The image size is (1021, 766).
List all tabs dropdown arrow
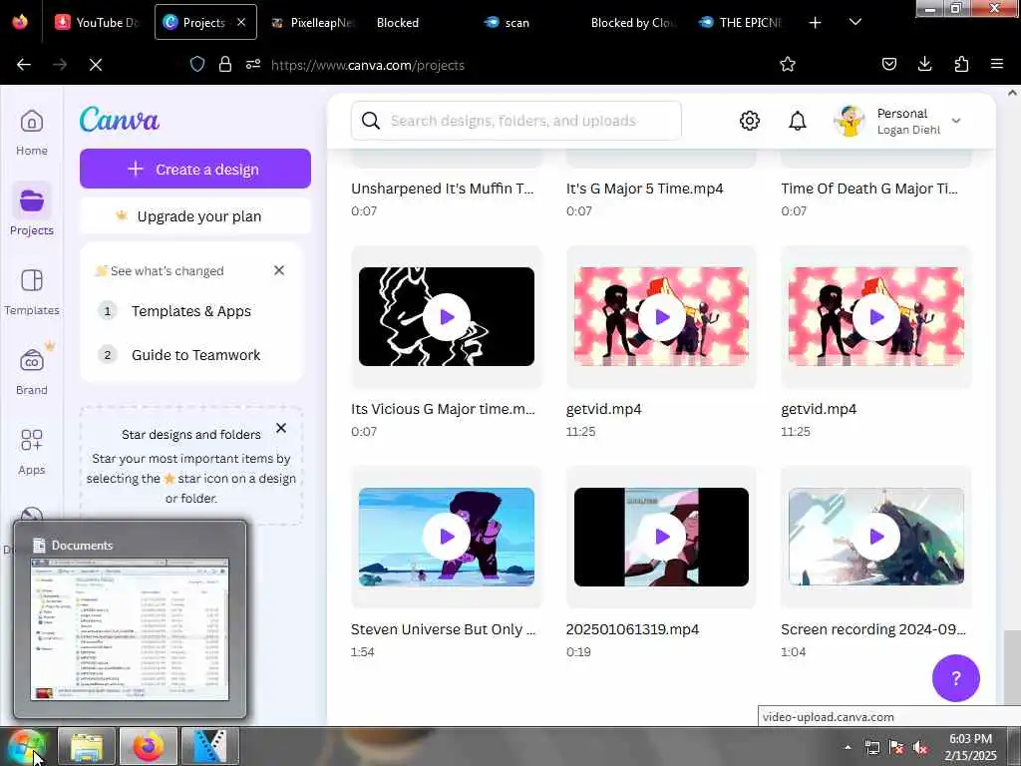pos(855,22)
